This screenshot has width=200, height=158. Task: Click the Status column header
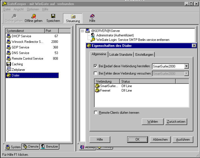tap(147, 81)
